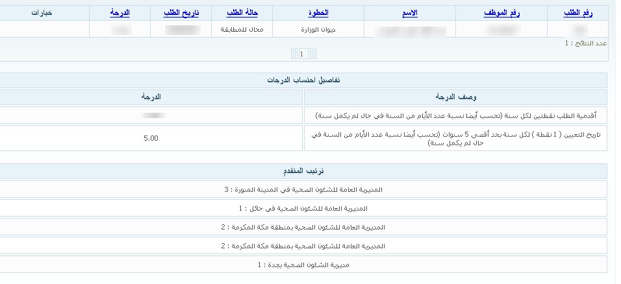Viewport: 621px width, 284px height.
Task: Go to page 1 in pagination
Action: [x=303, y=54]
